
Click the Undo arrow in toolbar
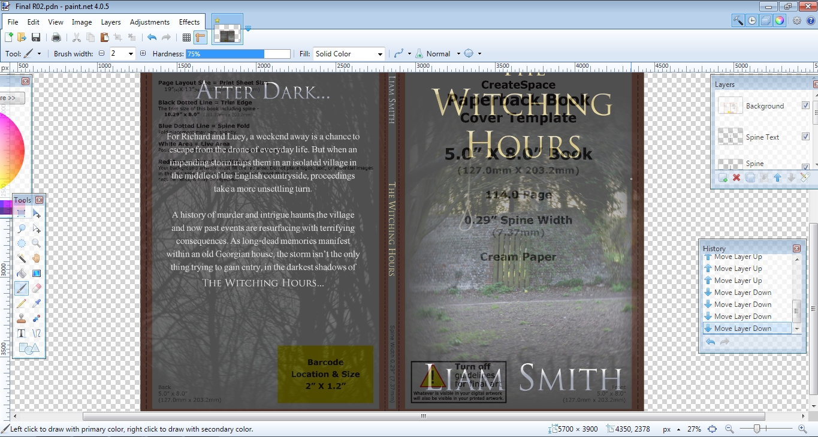pyautogui.click(x=152, y=37)
